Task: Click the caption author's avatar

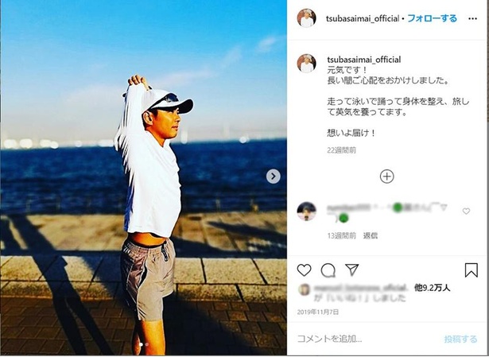Action: (x=306, y=64)
